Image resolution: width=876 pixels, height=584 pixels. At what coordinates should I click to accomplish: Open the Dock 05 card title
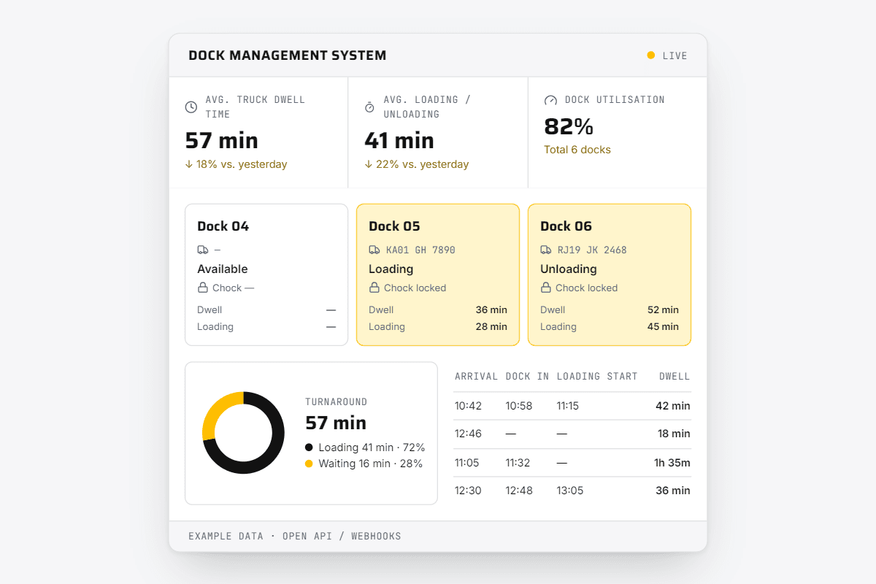pyautogui.click(x=395, y=226)
